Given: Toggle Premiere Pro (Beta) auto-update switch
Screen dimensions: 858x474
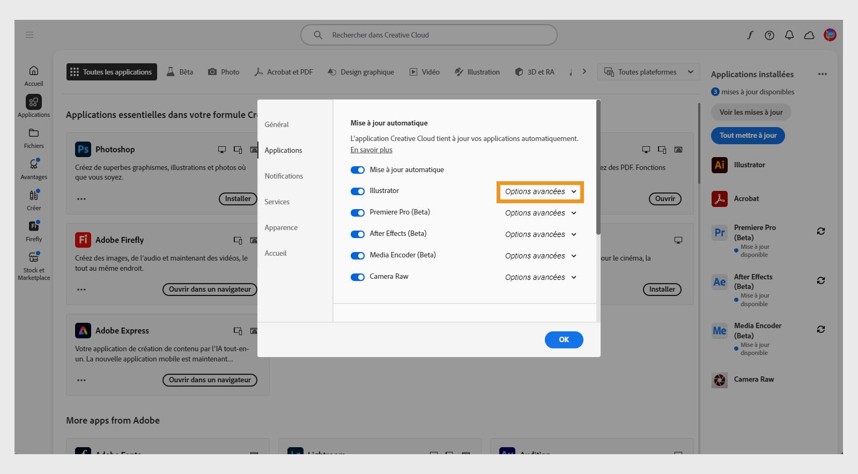Looking at the screenshot, I should (358, 213).
